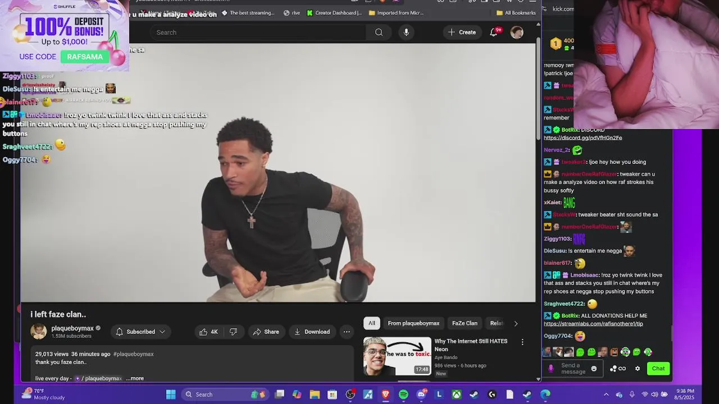Activate YouTube voice search microphone
Screen dimensions: 719x404
click(406, 33)
